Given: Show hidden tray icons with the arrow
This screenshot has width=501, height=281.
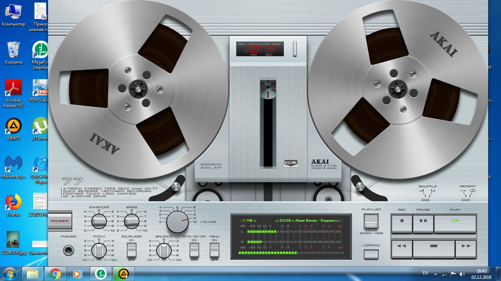Looking at the screenshot, I should (x=436, y=274).
